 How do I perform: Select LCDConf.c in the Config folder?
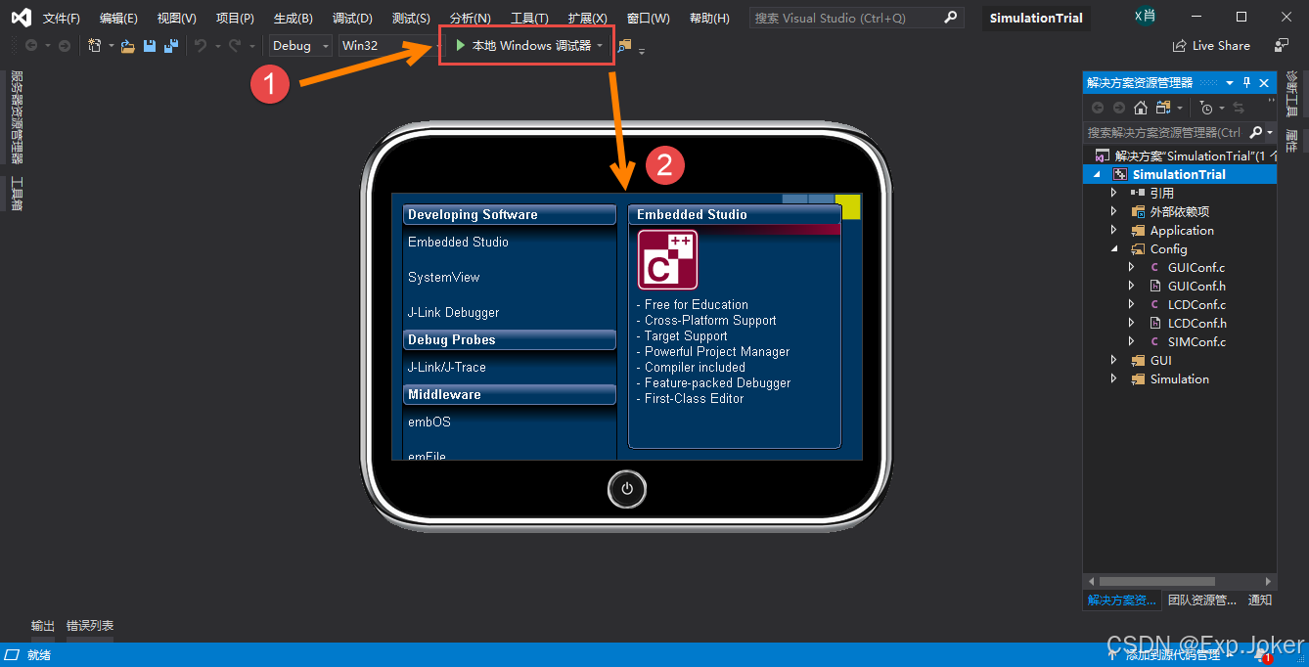[x=1196, y=305]
